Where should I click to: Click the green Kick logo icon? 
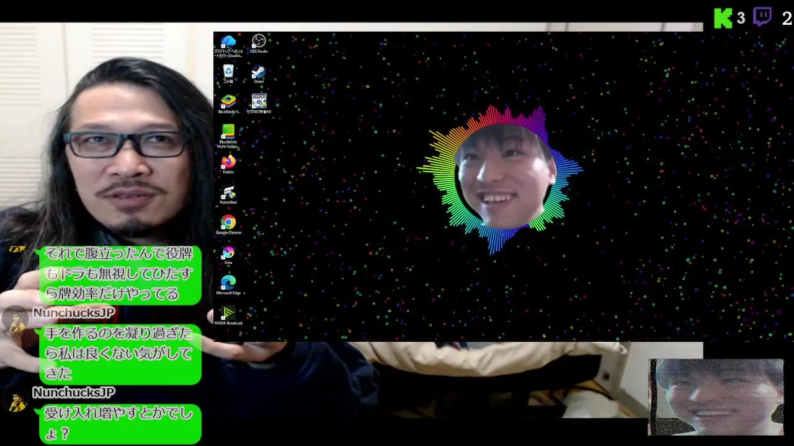723,18
